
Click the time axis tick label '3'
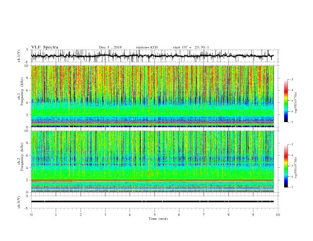[105, 215]
